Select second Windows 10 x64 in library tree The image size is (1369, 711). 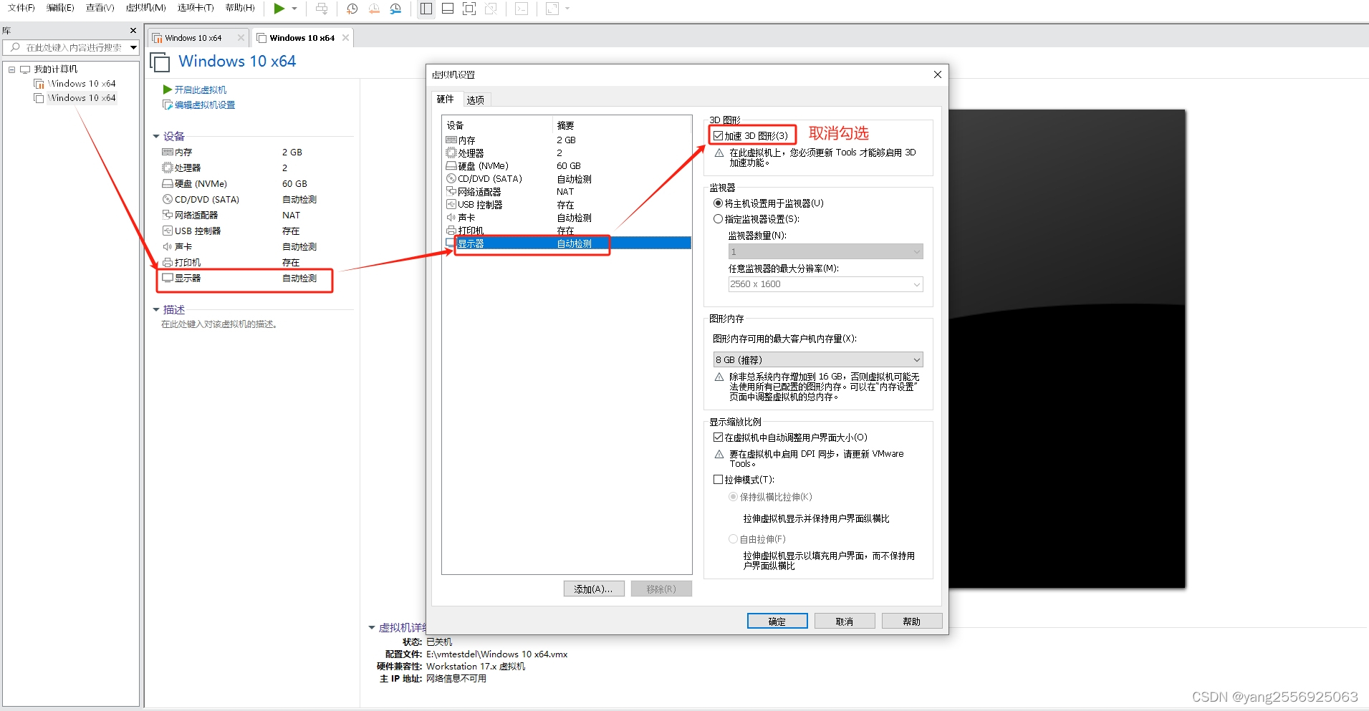click(x=82, y=98)
